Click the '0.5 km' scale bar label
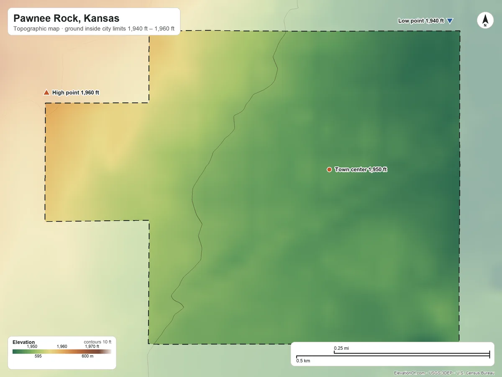Viewport: 502px width, 377px height. click(303, 361)
